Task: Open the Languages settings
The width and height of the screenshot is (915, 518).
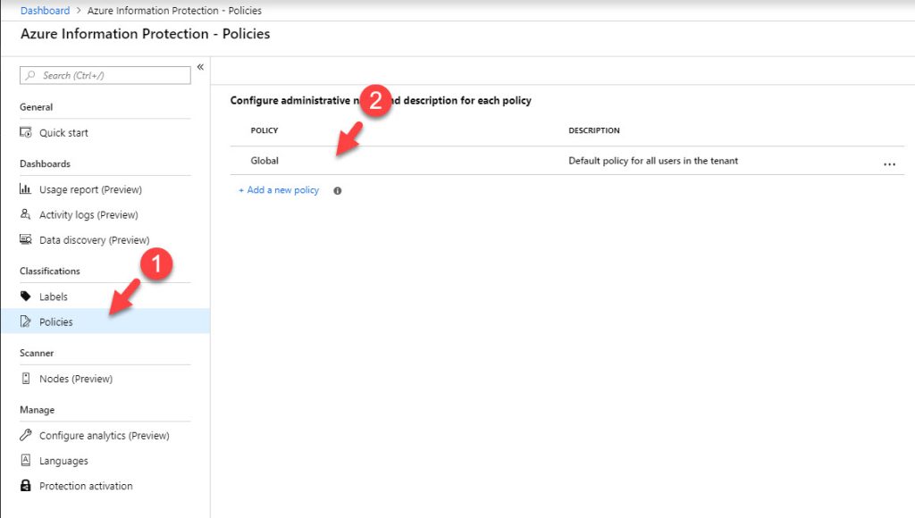Action: point(65,460)
